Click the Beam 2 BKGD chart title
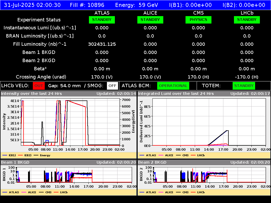The image size is (271, 203). [152, 162]
